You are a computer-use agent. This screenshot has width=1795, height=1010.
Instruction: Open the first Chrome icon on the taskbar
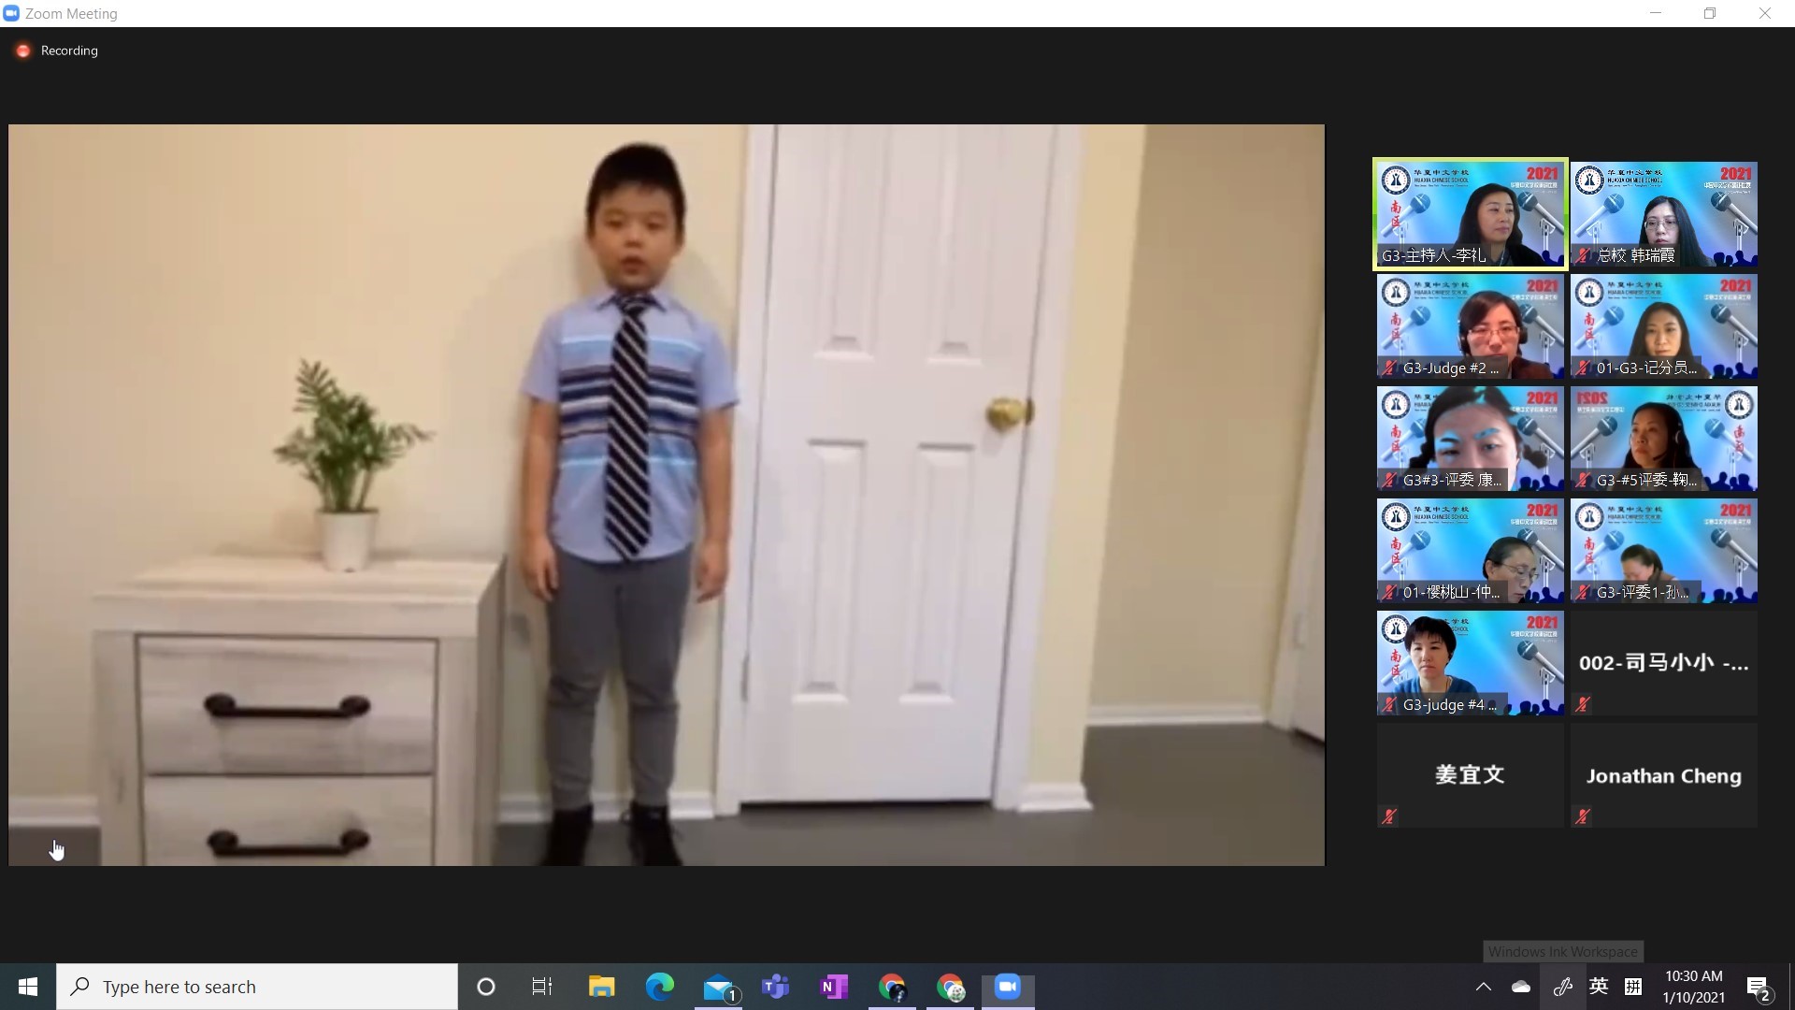click(893, 987)
